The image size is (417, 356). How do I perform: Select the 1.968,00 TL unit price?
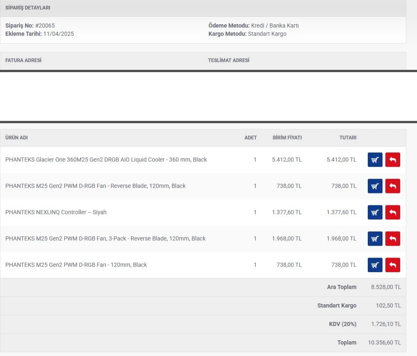[x=286, y=239]
